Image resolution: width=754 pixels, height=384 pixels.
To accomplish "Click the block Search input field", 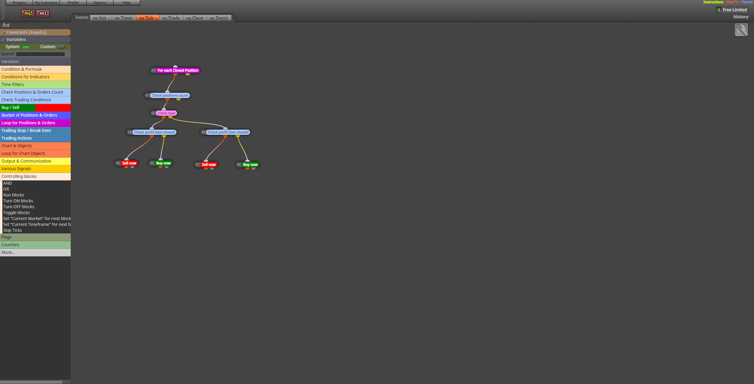I will coord(40,54).
